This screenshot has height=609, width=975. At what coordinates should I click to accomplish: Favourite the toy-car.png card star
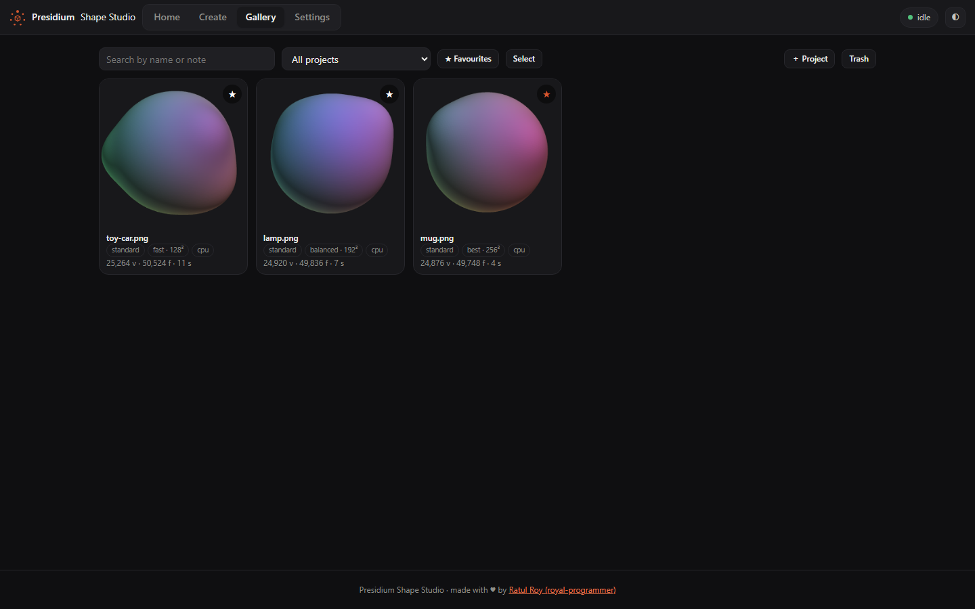pyautogui.click(x=232, y=94)
